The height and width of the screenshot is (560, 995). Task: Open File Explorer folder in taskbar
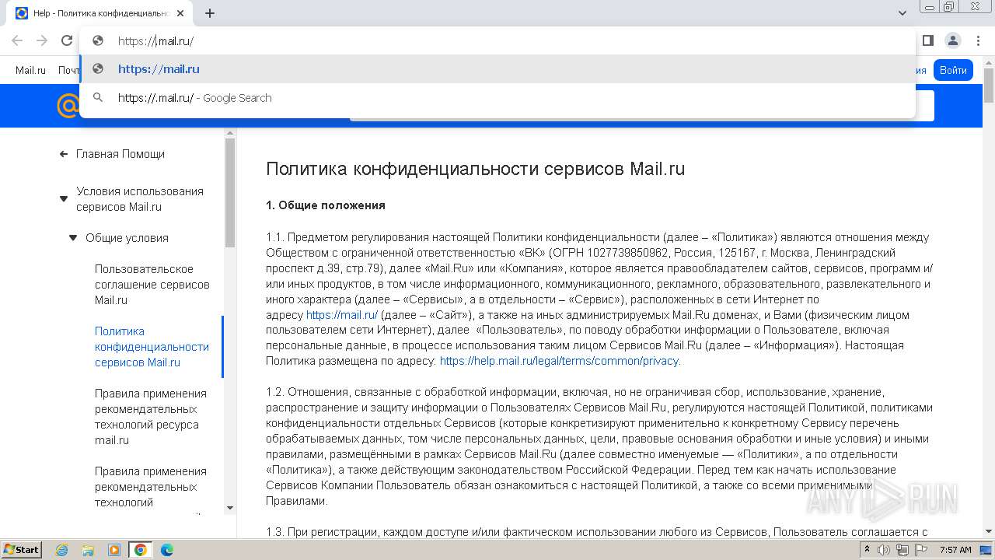tap(89, 550)
